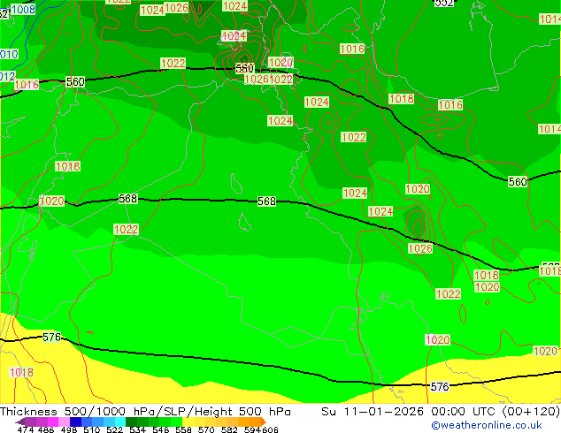The image size is (561, 433).
Task: Open the weatheronline.co.uk credit link
Action: (x=487, y=425)
